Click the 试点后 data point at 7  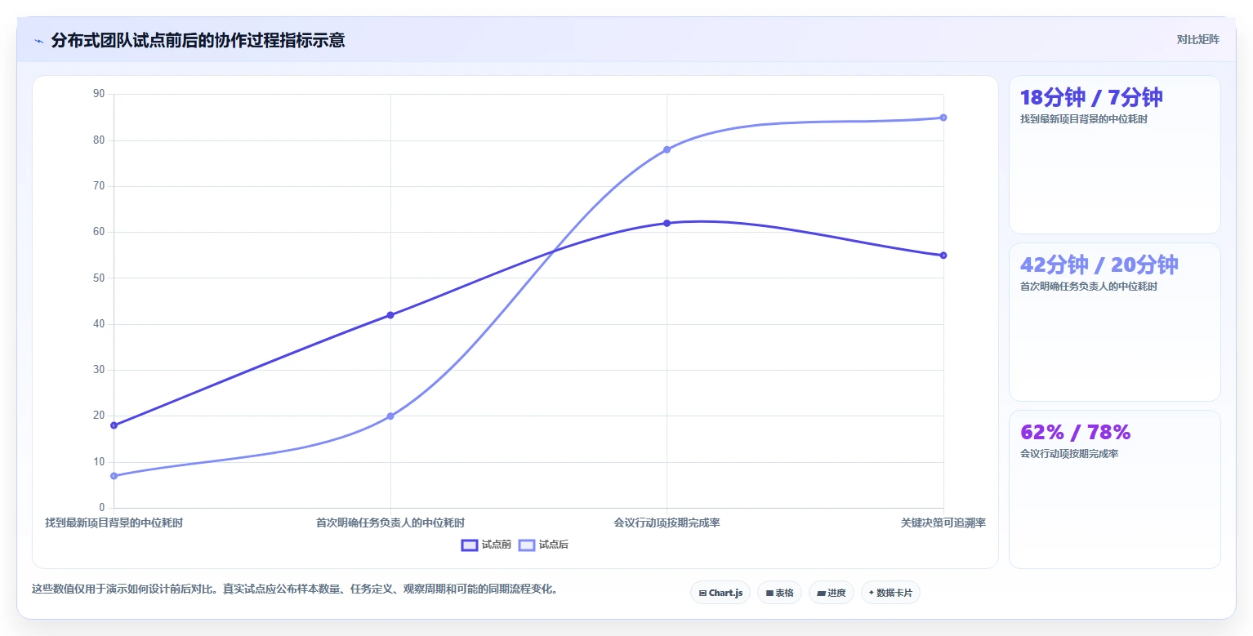click(x=114, y=476)
